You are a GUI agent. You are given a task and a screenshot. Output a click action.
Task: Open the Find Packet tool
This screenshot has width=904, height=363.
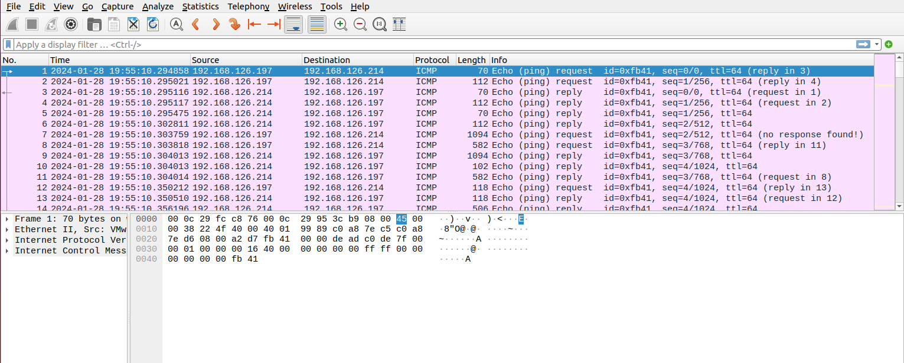[175, 24]
